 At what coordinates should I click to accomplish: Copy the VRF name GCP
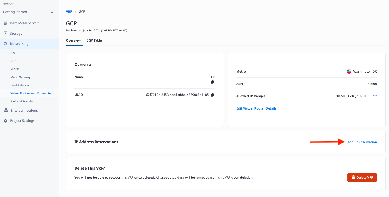[x=212, y=82]
